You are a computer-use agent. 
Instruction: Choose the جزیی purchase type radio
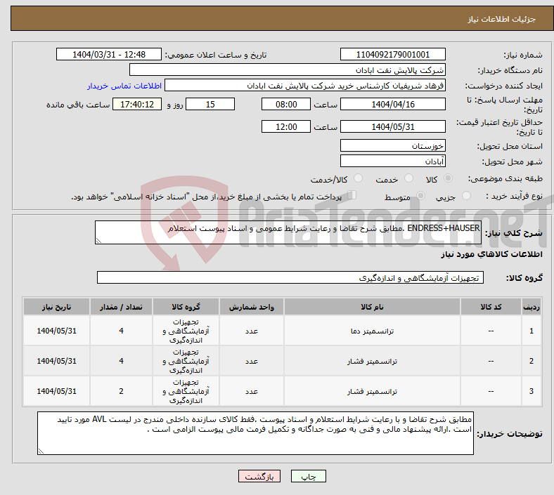(466, 196)
